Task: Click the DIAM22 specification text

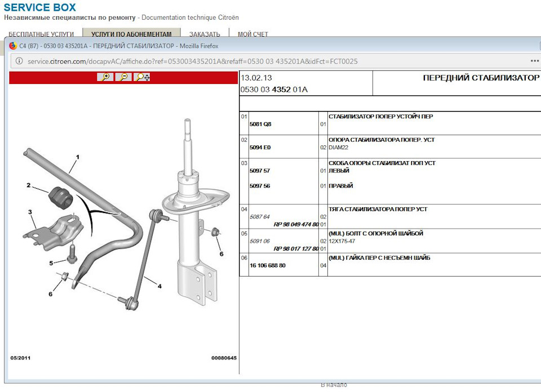Action: tap(339, 147)
